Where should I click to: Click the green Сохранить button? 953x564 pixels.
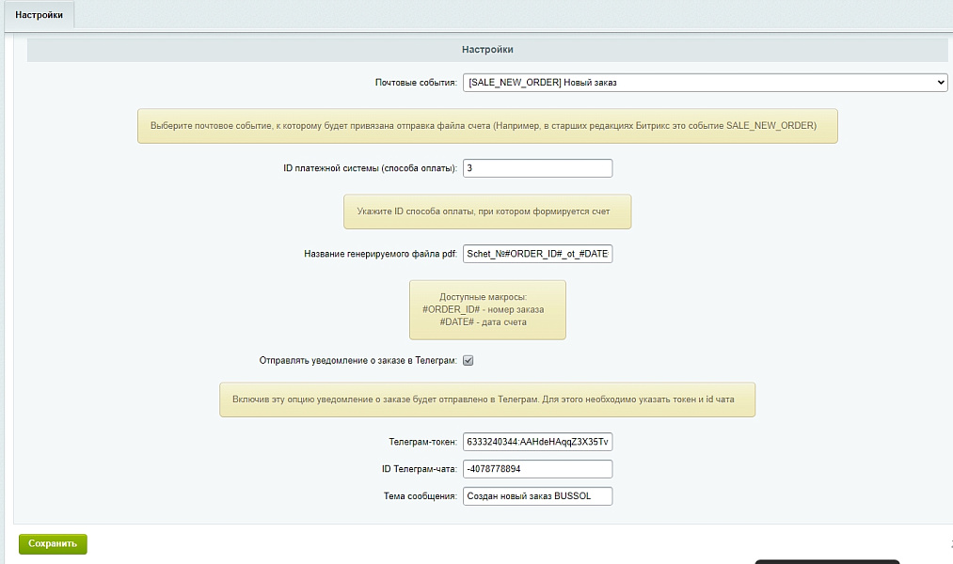tap(53, 544)
